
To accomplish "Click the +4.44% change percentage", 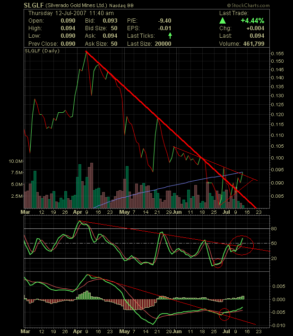I will pos(252,21).
